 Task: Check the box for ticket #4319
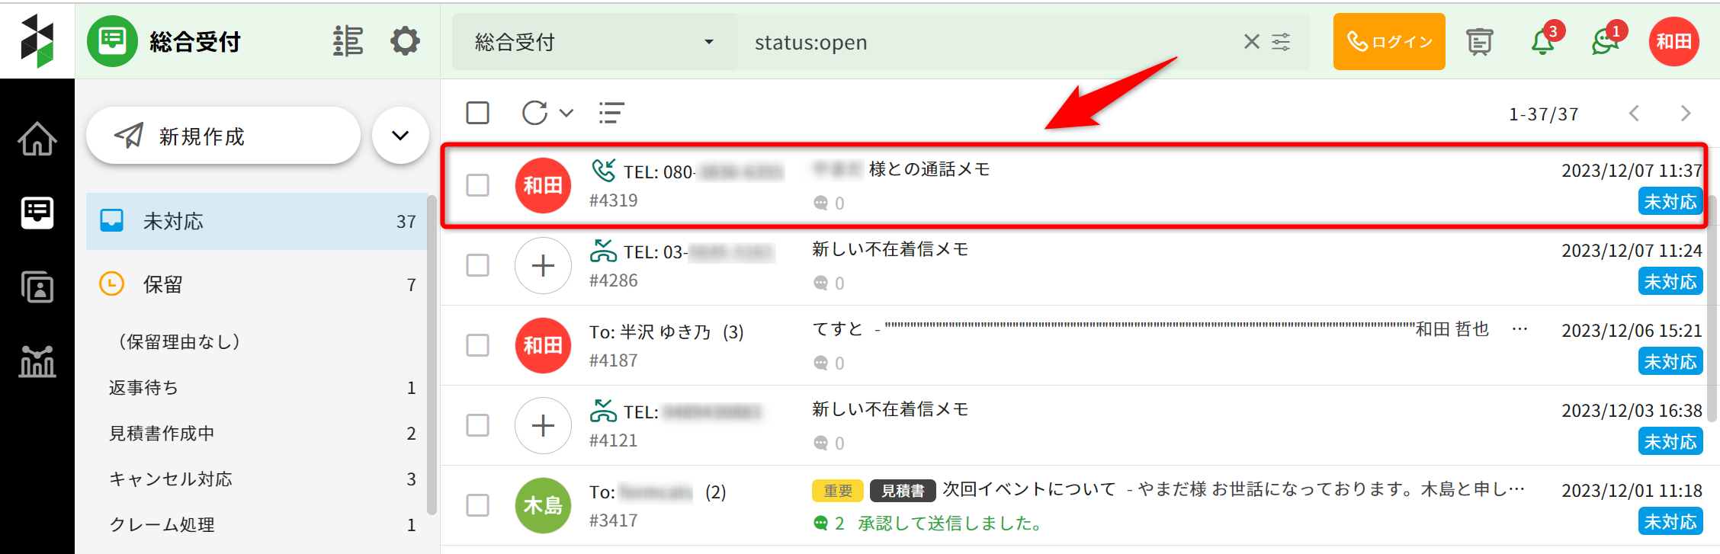(477, 185)
